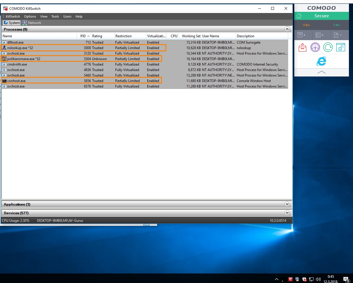Sort by PID column header
This screenshot has height=283, width=353.
[85, 36]
